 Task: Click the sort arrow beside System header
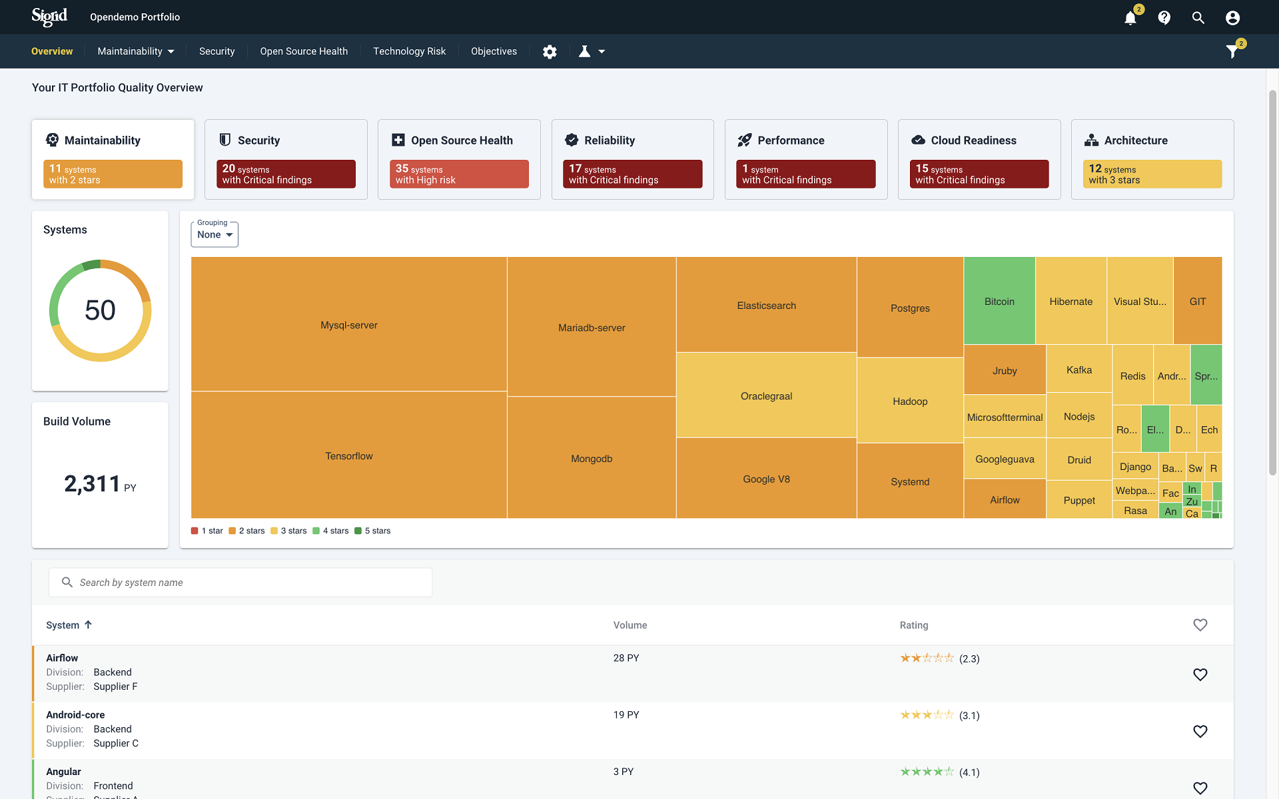[x=88, y=625]
